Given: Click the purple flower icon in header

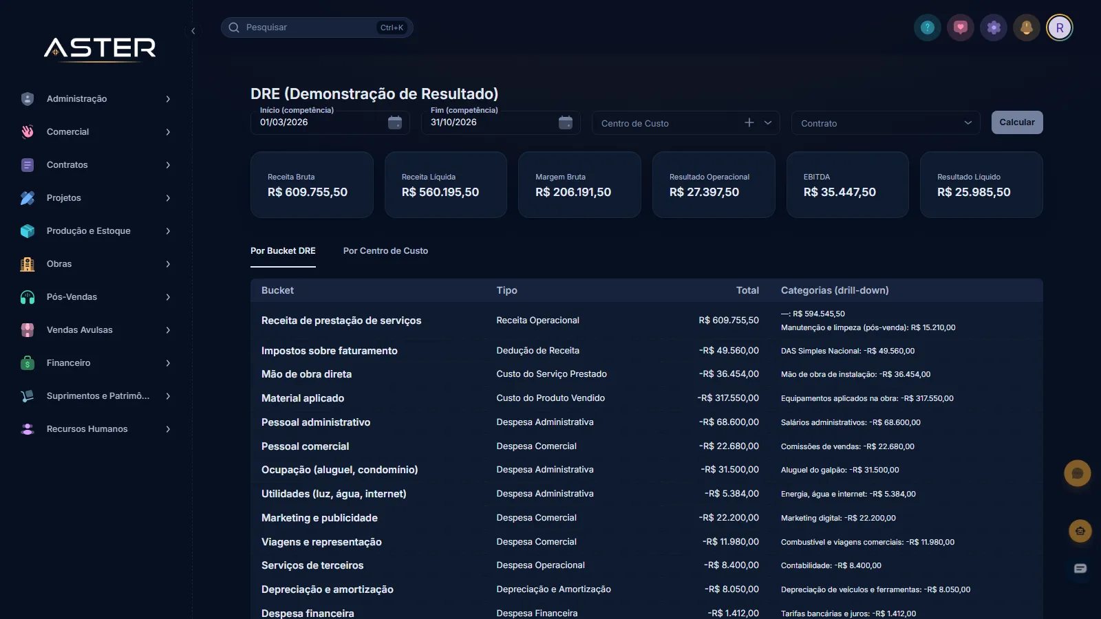Looking at the screenshot, I should [x=994, y=28].
